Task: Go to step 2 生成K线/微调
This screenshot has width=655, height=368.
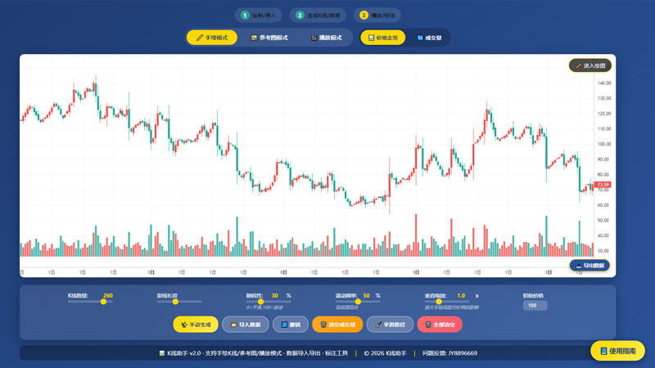Action: [x=318, y=15]
